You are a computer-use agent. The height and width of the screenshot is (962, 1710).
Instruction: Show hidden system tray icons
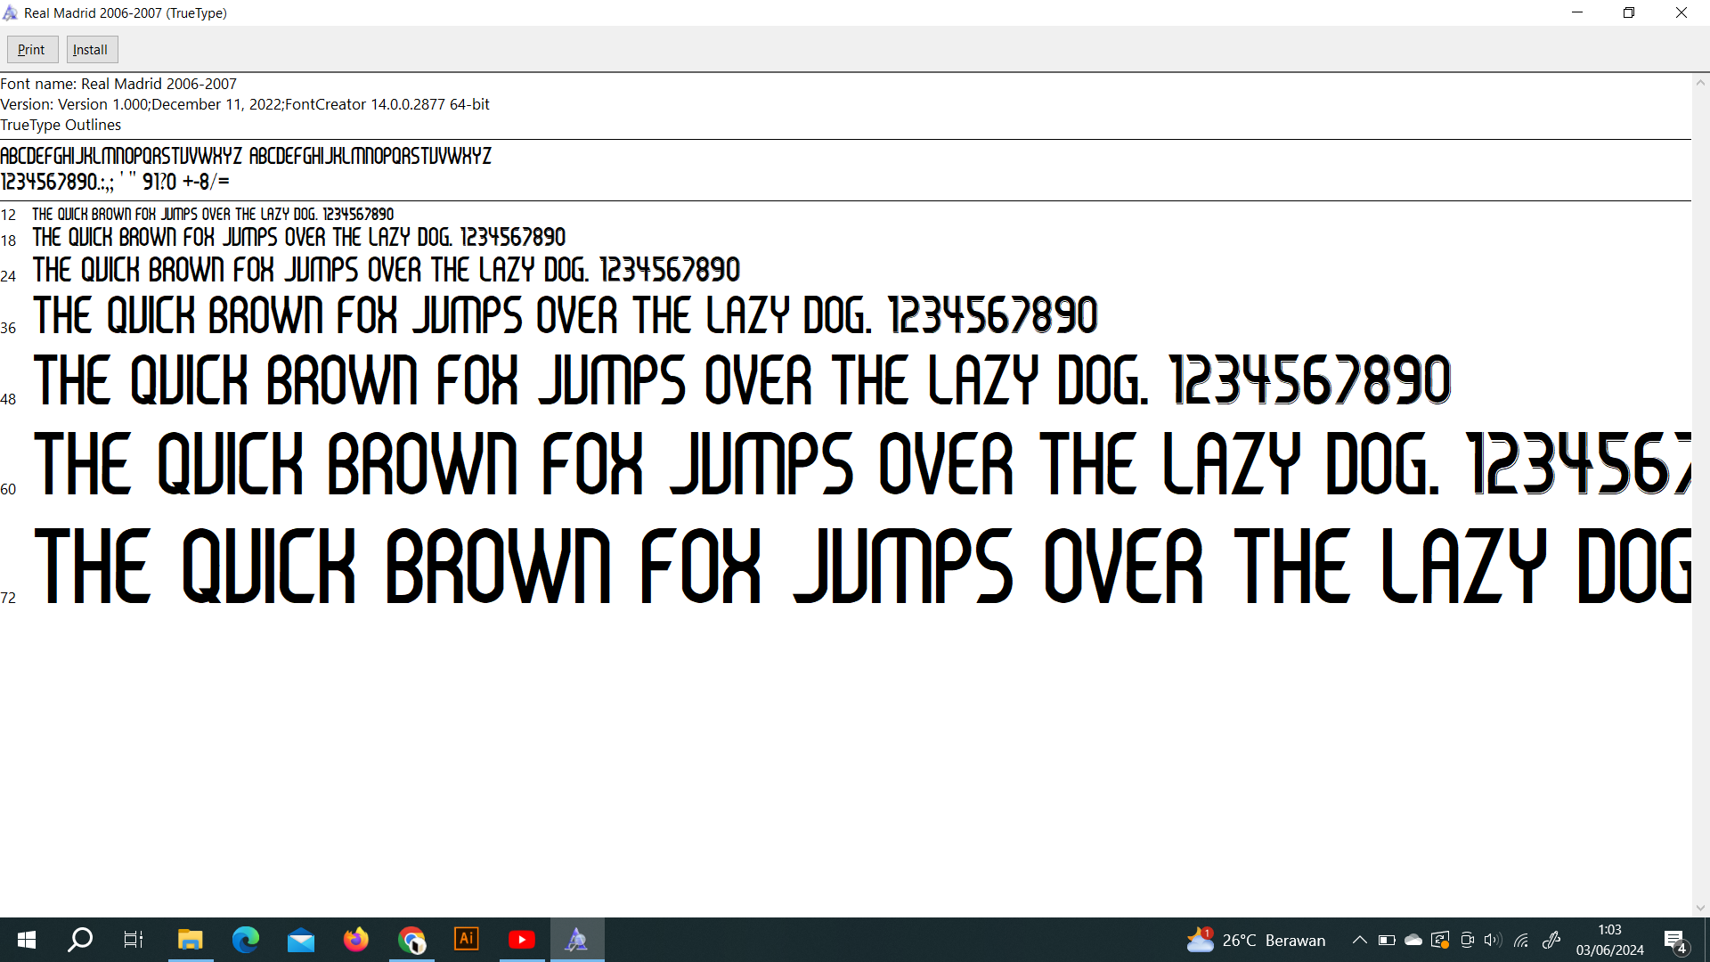click(x=1359, y=940)
